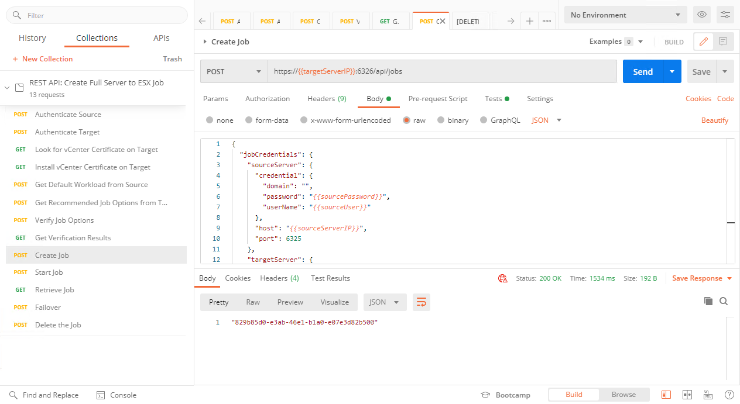Open the Code snippet link
740x404 pixels.
pyautogui.click(x=725, y=99)
